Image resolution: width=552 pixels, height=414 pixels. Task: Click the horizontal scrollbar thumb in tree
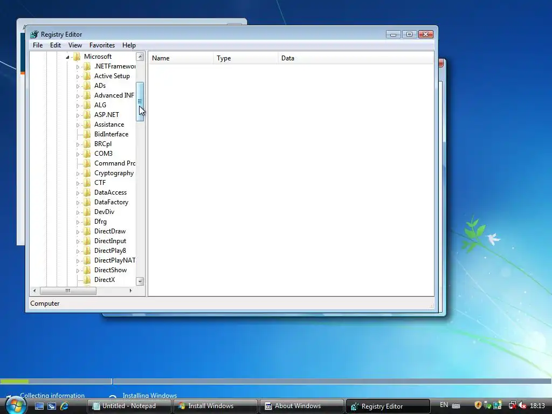pyautogui.click(x=68, y=291)
